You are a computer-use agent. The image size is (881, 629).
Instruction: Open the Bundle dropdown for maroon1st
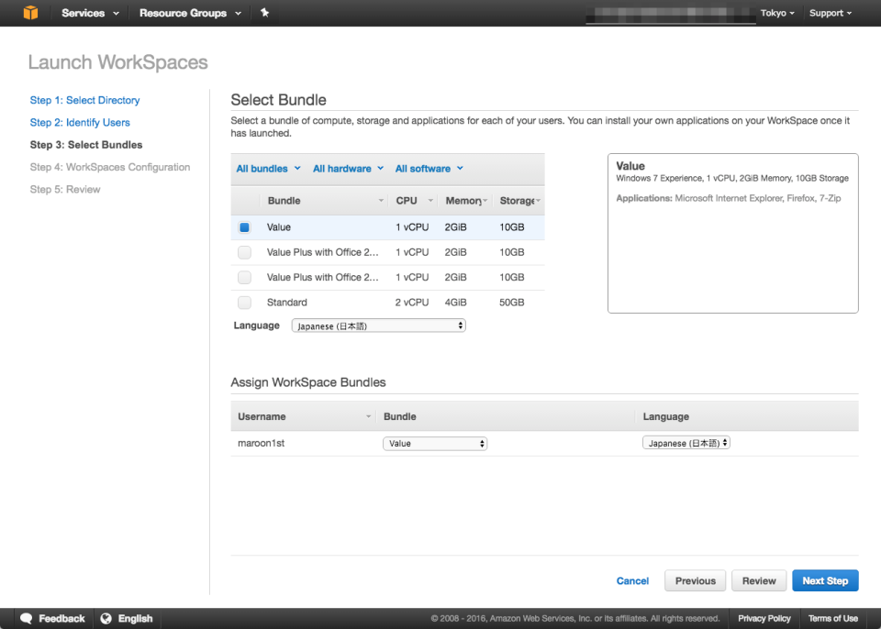pos(435,442)
